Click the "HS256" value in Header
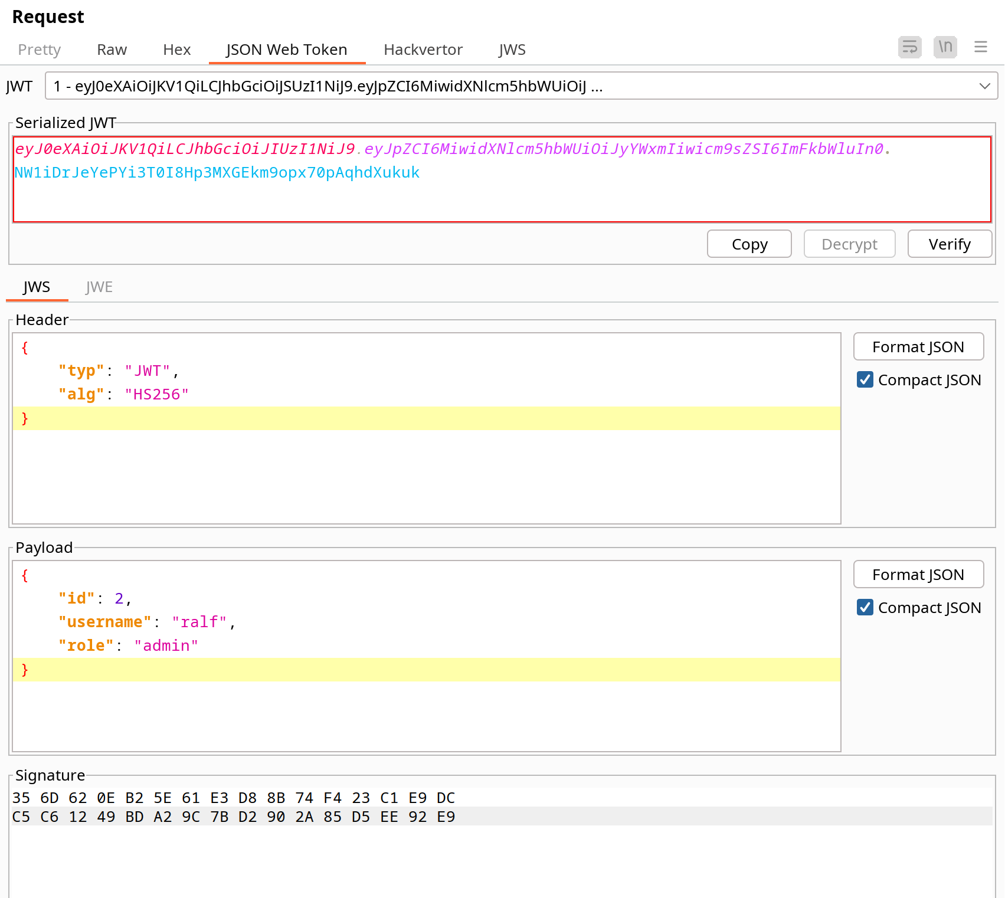Screen dimensions: 1005x898 (156, 394)
